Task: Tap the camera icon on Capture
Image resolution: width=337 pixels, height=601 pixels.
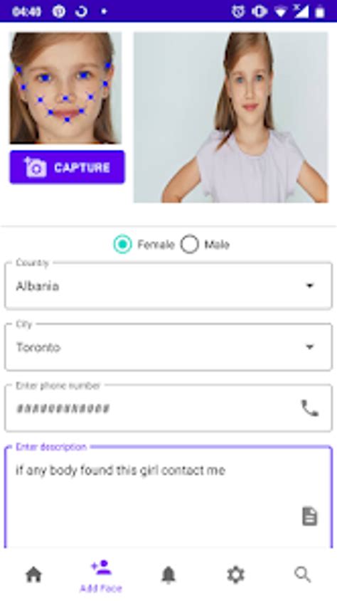Action: [x=36, y=167]
